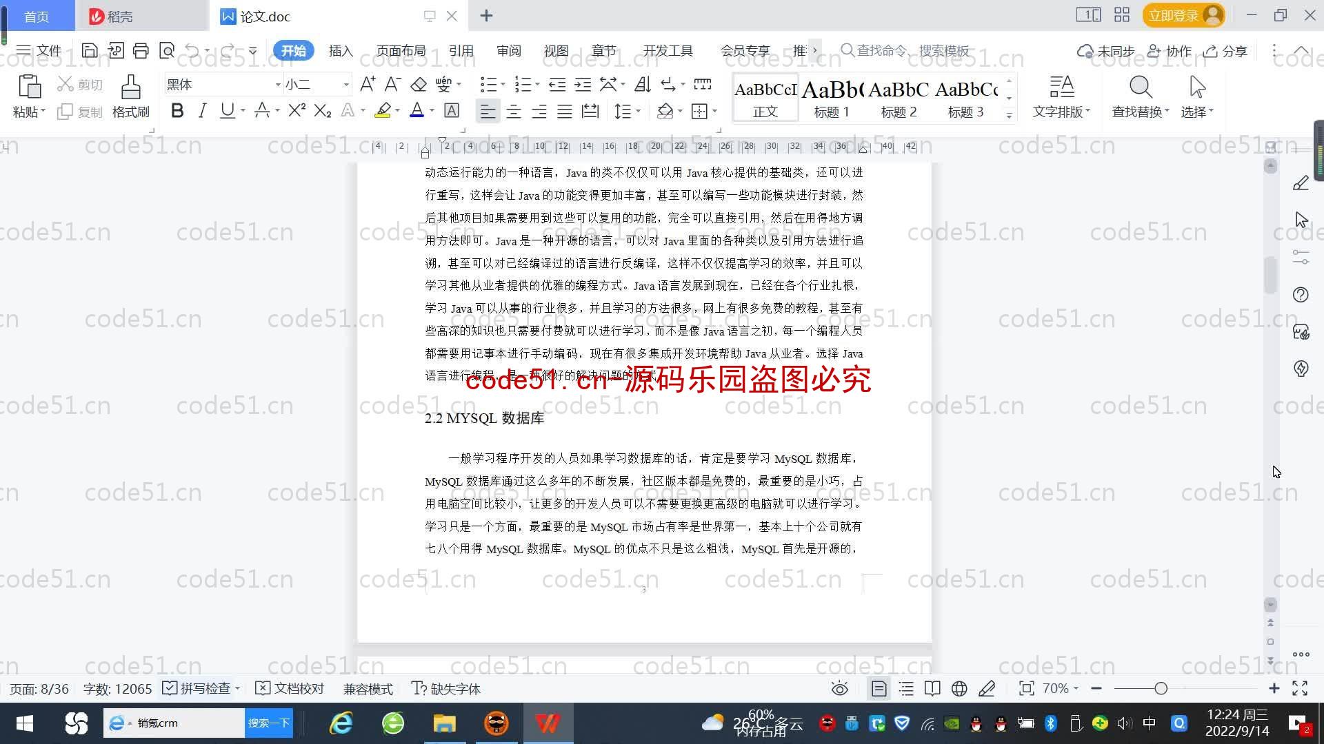1324x744 pixels.
Task: Expand the Select (选择) dropdown
Action: click(x=1197, y=112)
